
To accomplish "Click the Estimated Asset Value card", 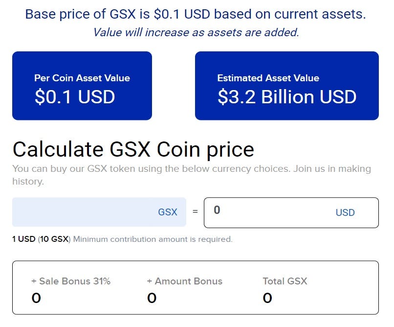I will pyautogui.click(x=287, y=85).
